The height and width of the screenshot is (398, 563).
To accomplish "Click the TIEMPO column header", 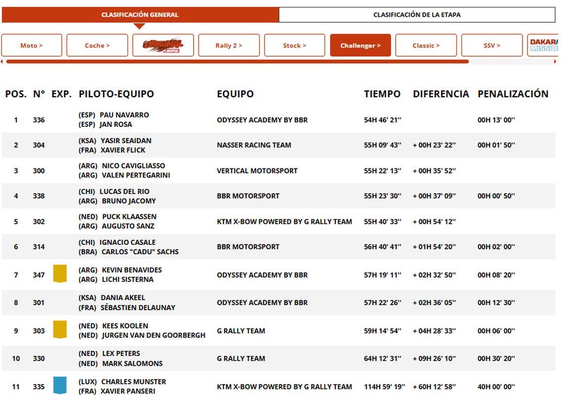I will (382, 94).
